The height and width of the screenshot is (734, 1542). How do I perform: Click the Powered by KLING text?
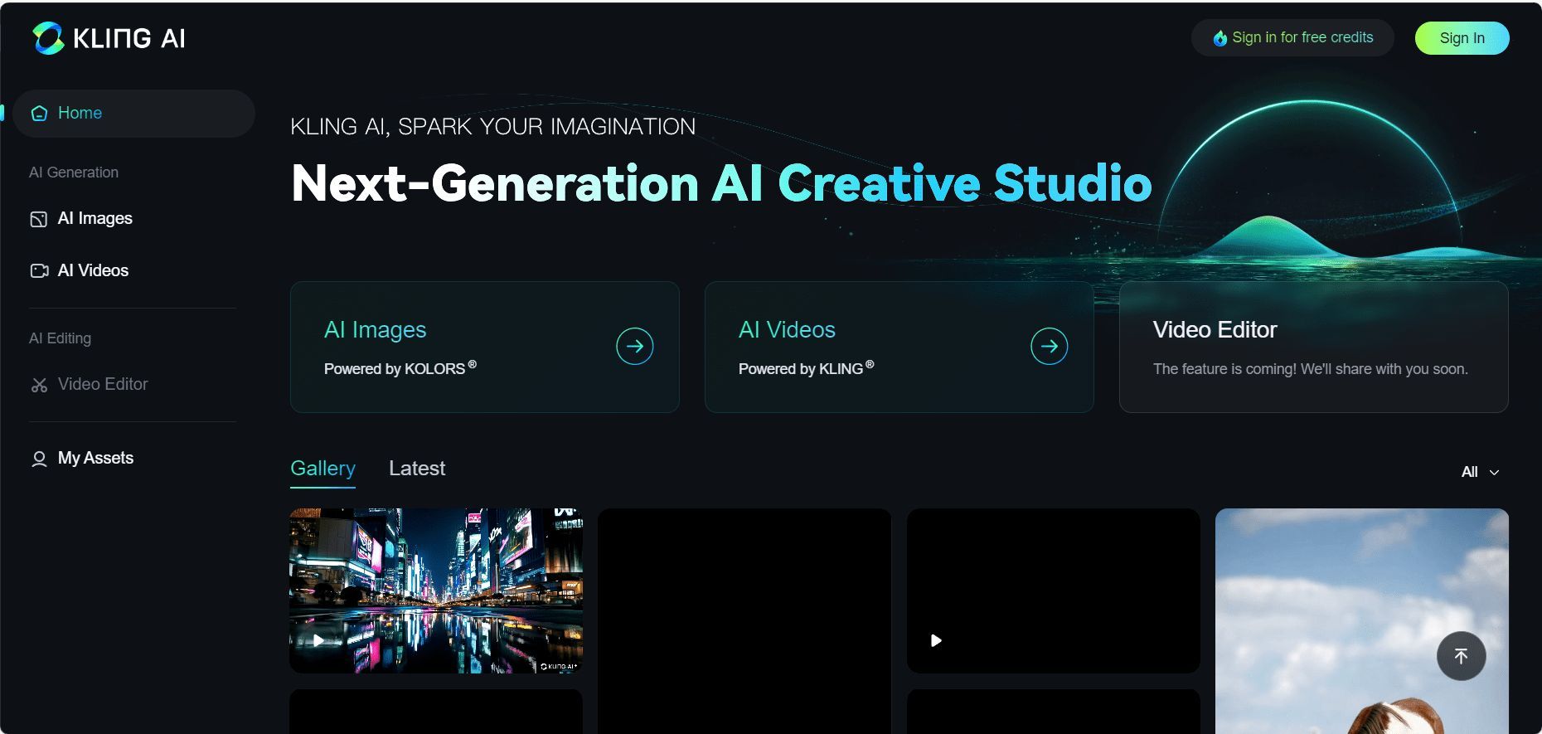click(x=807, y=368)
